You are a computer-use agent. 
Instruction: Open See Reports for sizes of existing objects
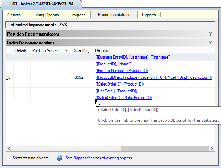(99, 158)
